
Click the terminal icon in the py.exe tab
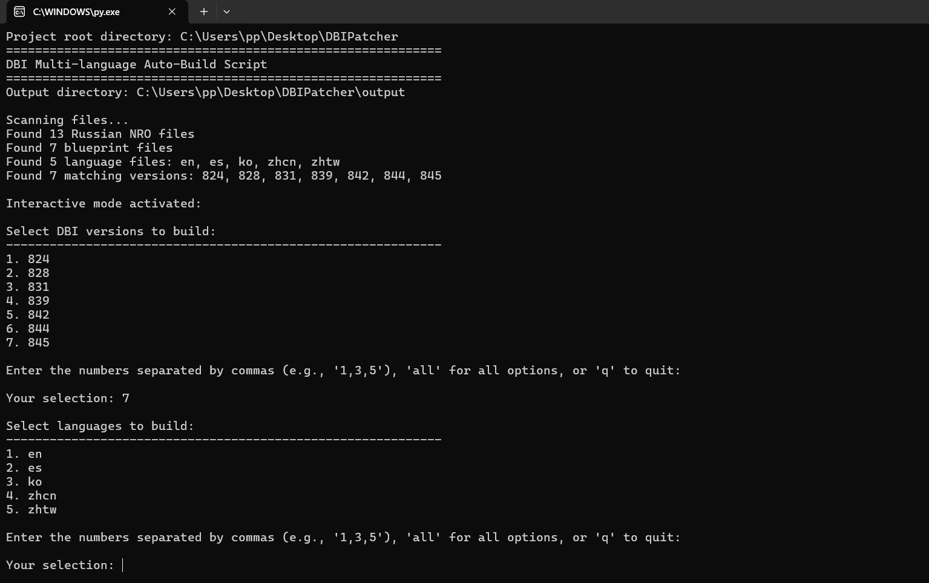[x=19, y=11]
